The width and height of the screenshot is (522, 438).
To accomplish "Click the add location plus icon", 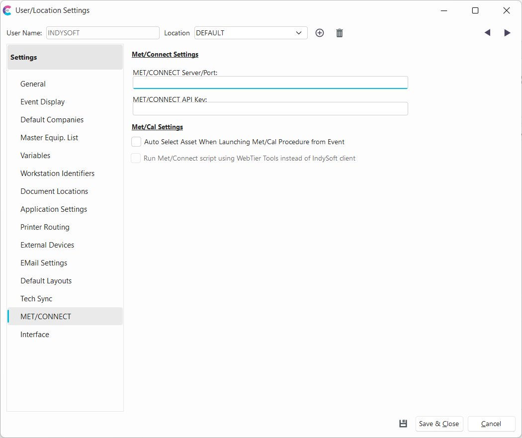I will point(320,33).
